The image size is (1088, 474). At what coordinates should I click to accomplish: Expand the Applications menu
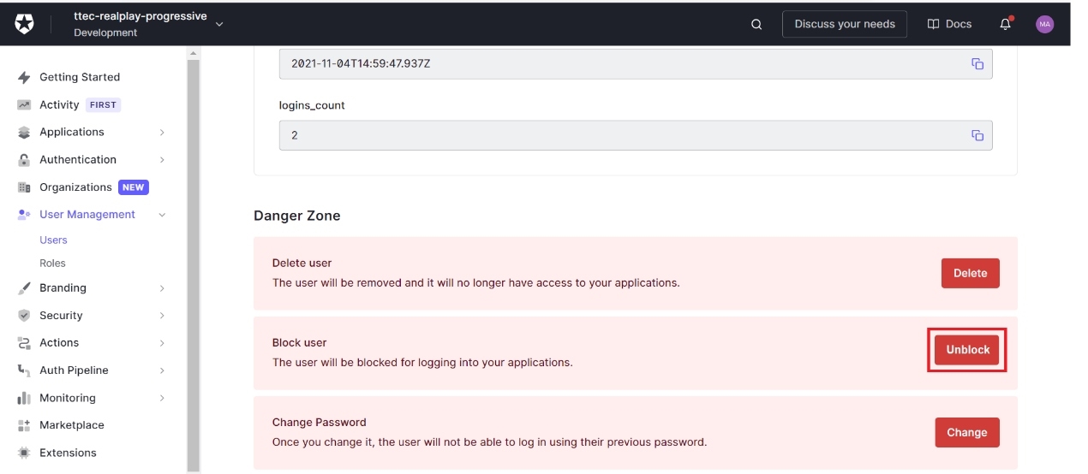[162, 133]
